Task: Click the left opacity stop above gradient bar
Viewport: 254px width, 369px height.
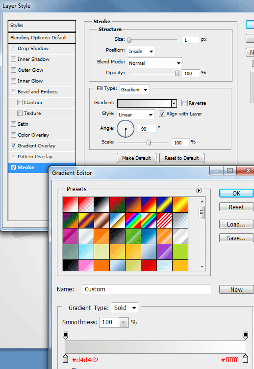Action: (66, 336)
